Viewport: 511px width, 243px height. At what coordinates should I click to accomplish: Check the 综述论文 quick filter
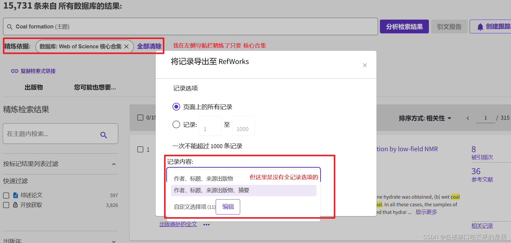6,195
